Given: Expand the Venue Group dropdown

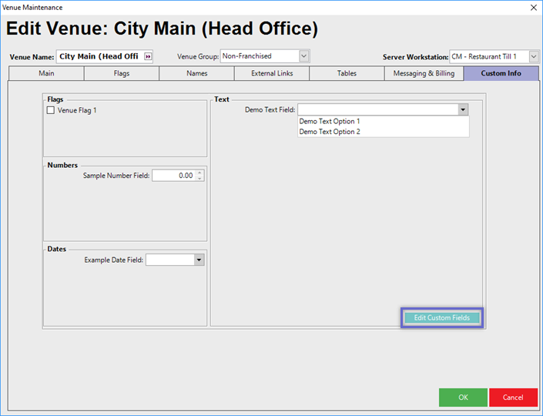Looking at the screenshot, I should click(303, 56).
